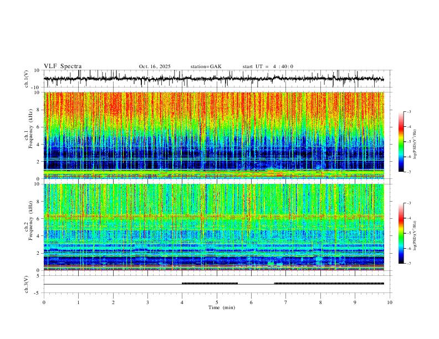Click the time axis tick label '3'
The image size is (439, 339).
tap(147, 302)
